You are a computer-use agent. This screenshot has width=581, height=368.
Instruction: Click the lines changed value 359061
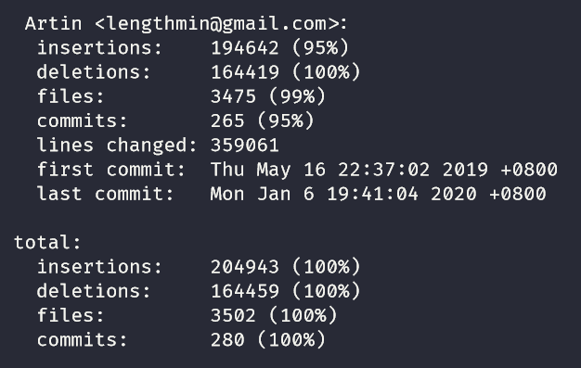coord(244,146)
